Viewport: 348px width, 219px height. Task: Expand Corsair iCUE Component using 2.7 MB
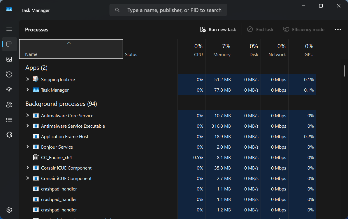pyautogui.click(x=27, y=178)
